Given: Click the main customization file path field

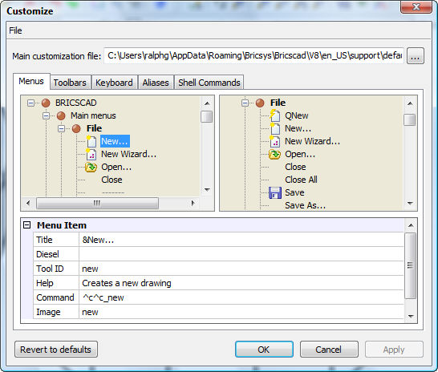Looking at the screenshot, I should tap(253, 56).
